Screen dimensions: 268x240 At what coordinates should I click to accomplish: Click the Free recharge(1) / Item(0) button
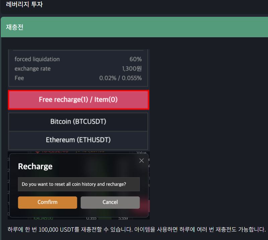tap(78, 100)
